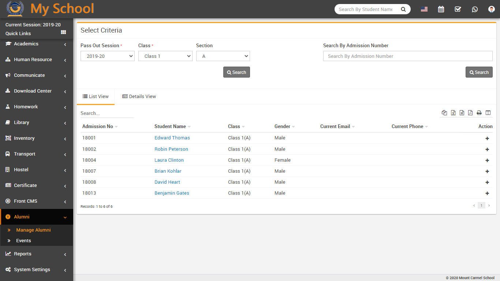The width and height of the screenshot is (500, 281).
Task: Sort by Gender column
Action: [284, 126]
